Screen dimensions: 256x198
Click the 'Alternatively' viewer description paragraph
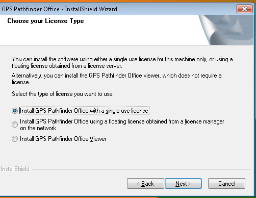point(116,79)
